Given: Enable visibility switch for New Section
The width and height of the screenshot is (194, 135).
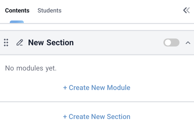Looking at the screenshot, I should (x=171, y=42).
